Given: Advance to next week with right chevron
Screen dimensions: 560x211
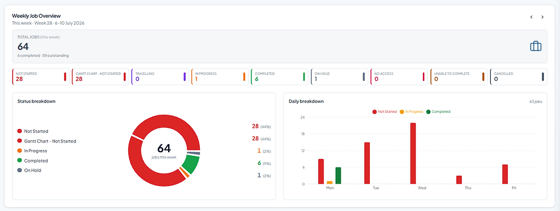Looking at the screenshot, I should (542, 17).
